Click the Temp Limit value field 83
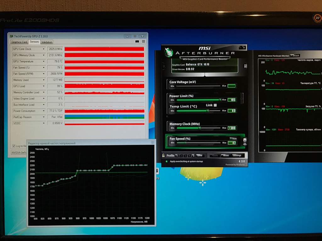Image resolution: width=322 pixels, height=241 pixels. [232, 111]
